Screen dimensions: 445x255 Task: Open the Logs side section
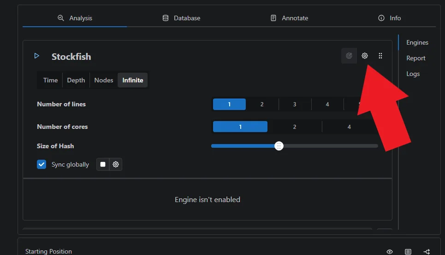point(413,74)
